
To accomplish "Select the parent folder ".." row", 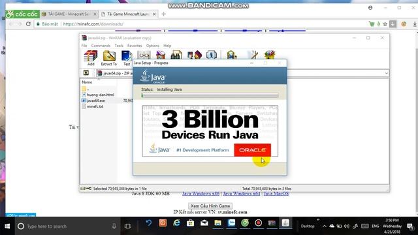I will tap(86, 89).
